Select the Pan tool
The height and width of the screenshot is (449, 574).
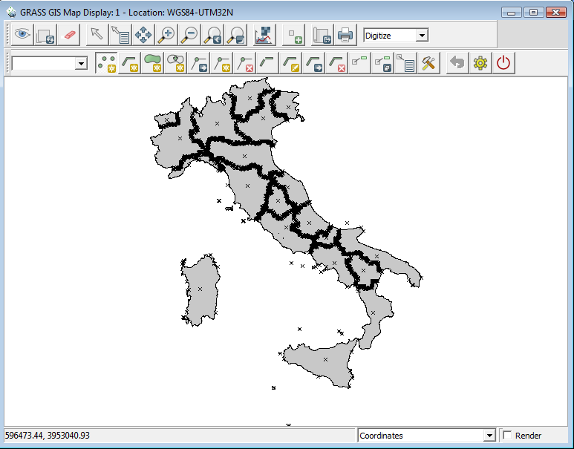[x=143, y=35]
